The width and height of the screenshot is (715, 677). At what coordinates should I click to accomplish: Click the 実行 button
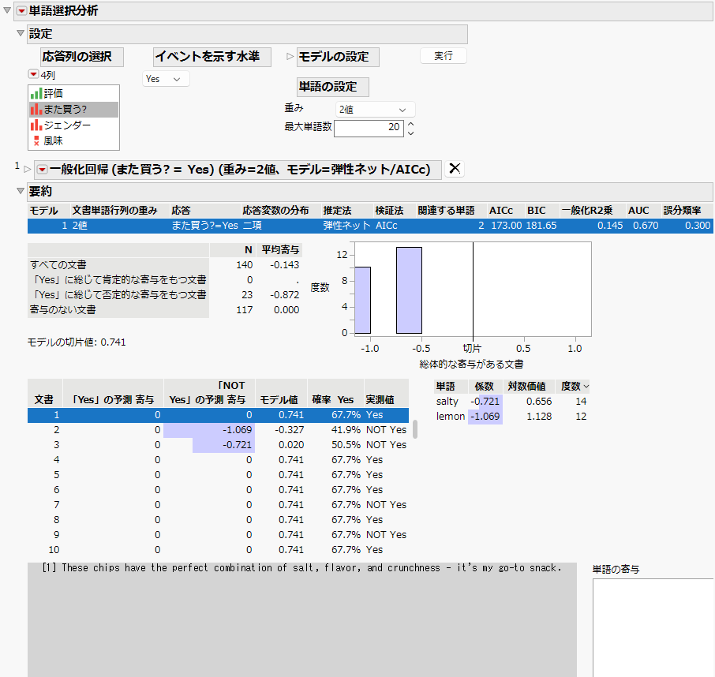[444, 56]
